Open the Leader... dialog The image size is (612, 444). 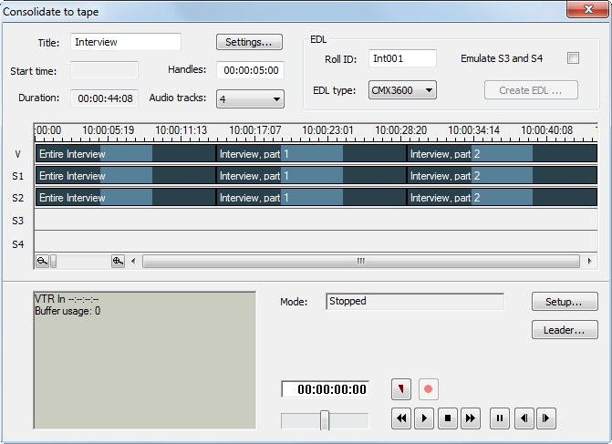coord(565,330)
